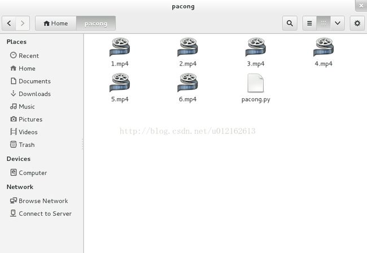
Task: Open Computer under Devices
Action: (41, 173)
